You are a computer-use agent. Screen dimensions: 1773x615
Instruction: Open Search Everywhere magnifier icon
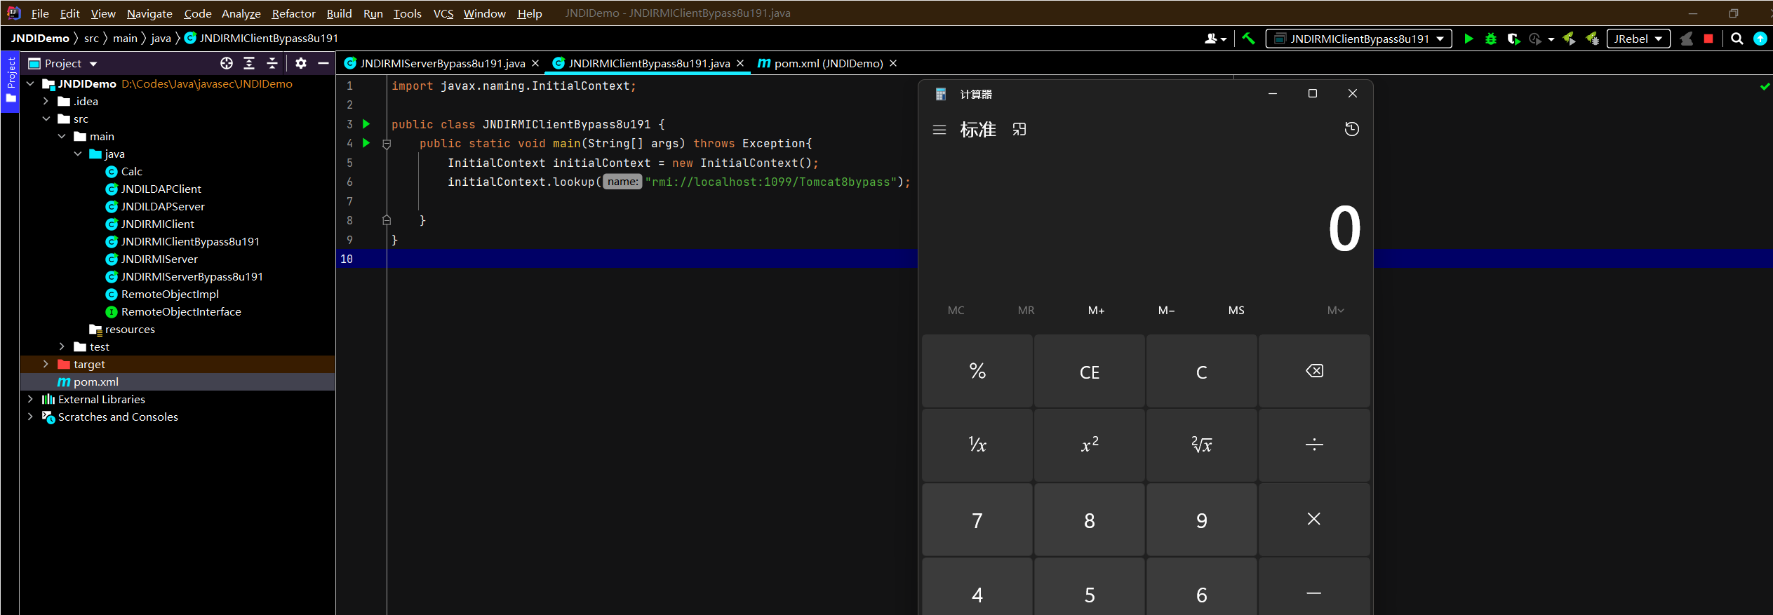[1737, 39]
